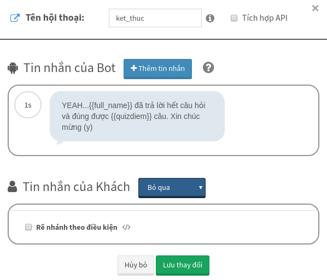327x280 pixels.
Task: Open help for Bot messages
Action: coord(208,68)
